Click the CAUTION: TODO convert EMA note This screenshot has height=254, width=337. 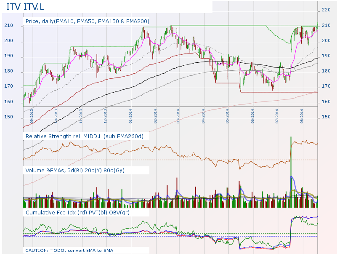[x=69, y=250]
